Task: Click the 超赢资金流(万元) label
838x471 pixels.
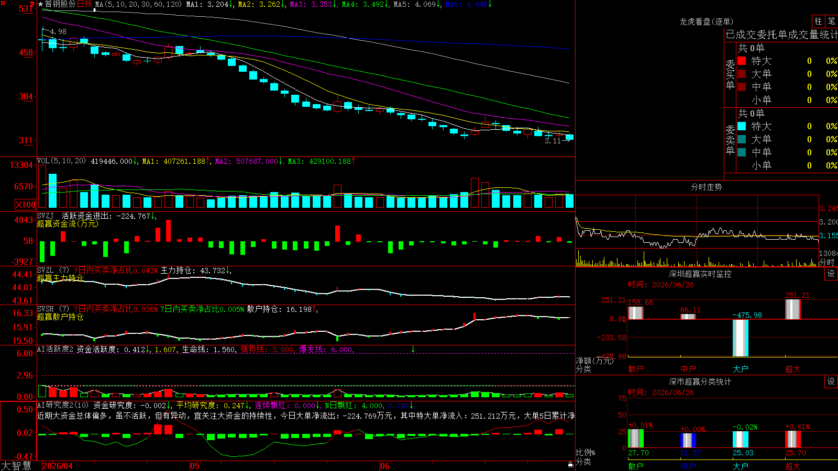Action: pyautogui.click(x=68, y=223)
